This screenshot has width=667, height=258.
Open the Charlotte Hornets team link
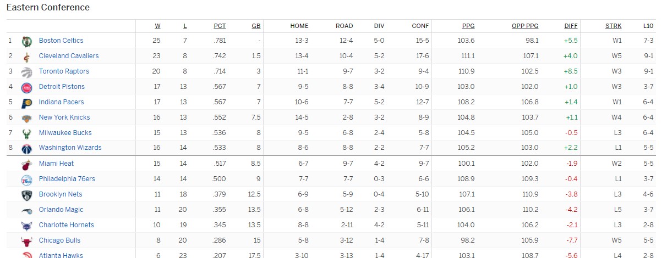pos(66,225)
